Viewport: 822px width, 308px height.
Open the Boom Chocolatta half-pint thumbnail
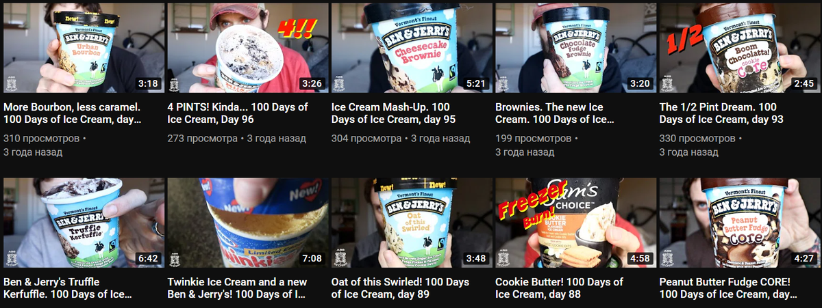pyautogui.click(x=740, y=48)
